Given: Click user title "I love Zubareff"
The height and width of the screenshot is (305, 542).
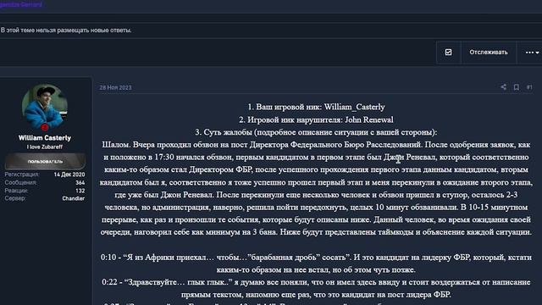Looking at the screenshot, I should [x=45, y=147].
